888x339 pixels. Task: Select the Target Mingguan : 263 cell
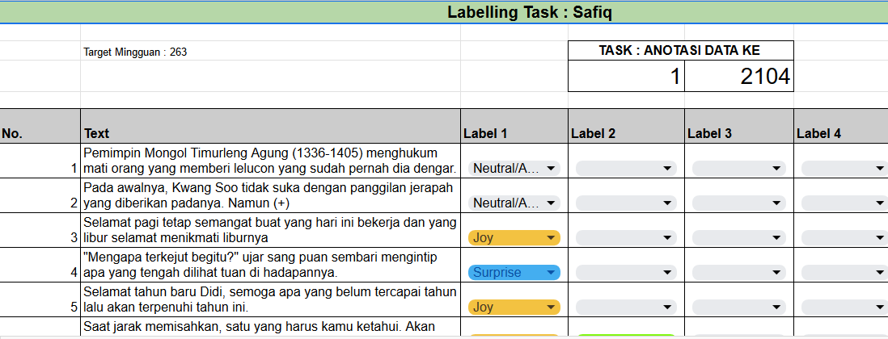pyautogui.click(x=270, y=51)
